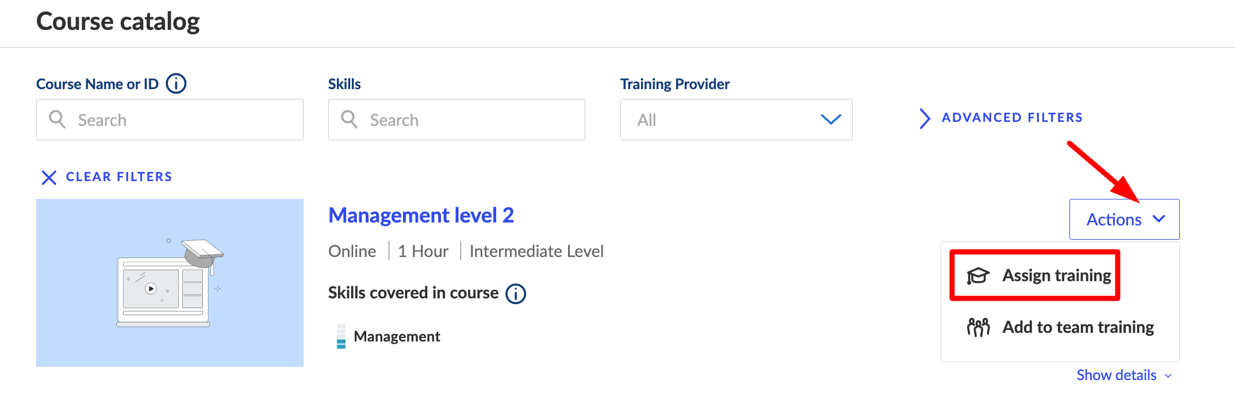Image resolution: width=1235 pixels, height=395 pixels.
Task: Click the Management level 2 course thumbnail
Action: (x=170, y=282)
